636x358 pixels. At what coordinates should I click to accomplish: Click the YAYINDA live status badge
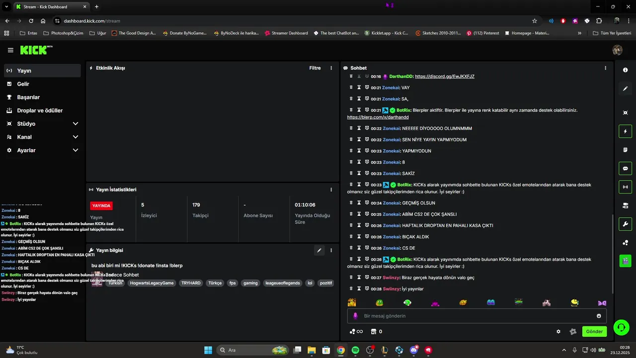pyautogui.click(x=101, y=206)
